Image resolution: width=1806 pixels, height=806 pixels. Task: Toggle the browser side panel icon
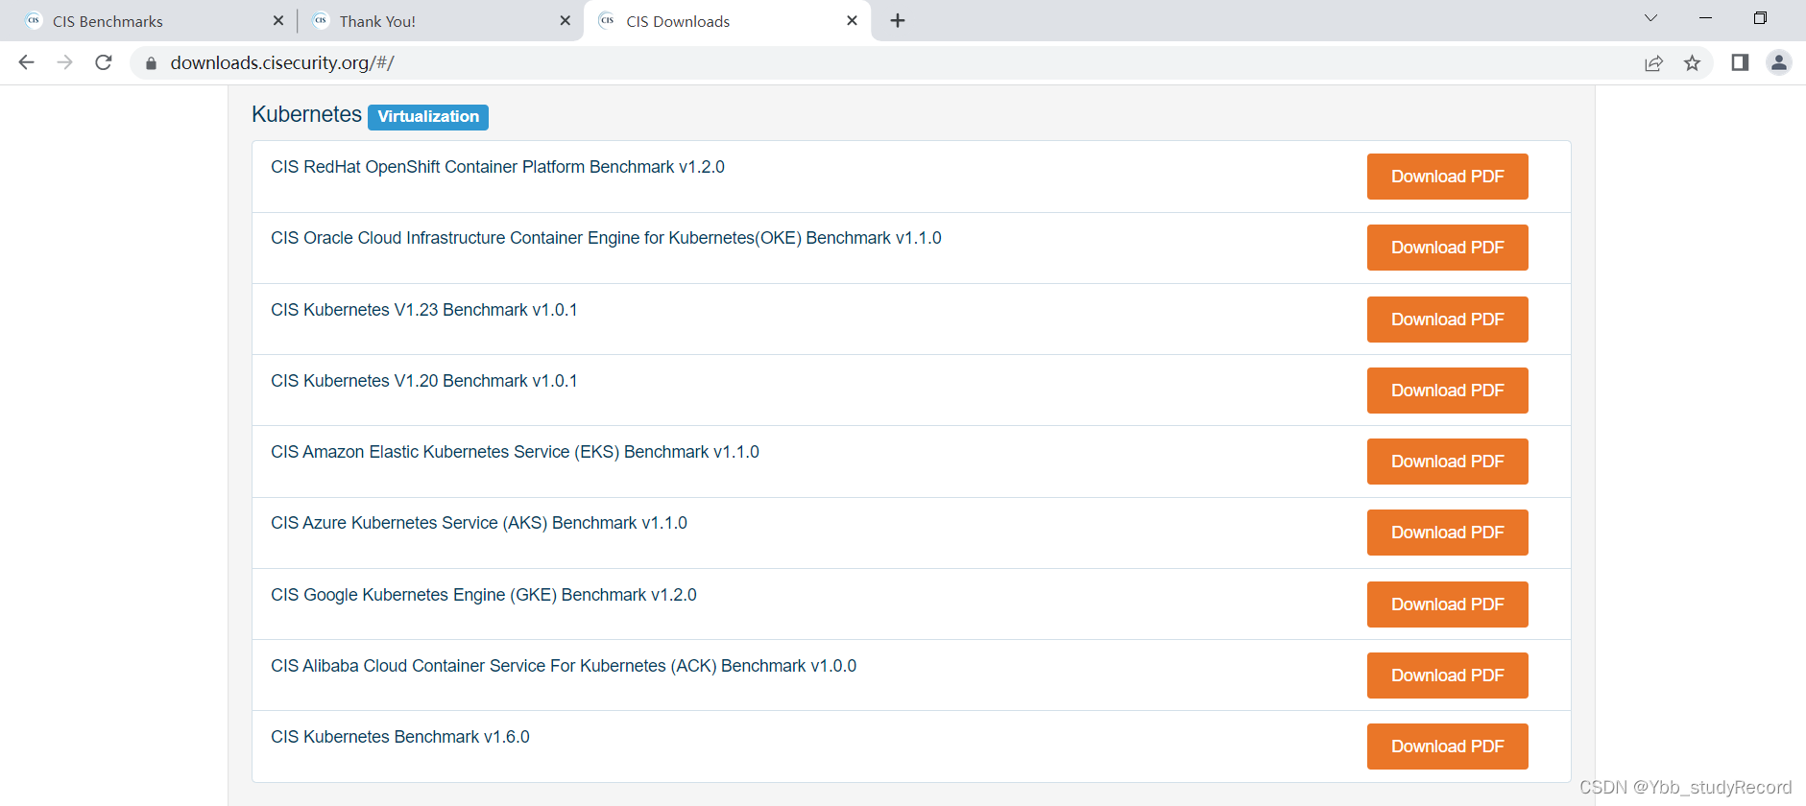[x=1740, y=62]
